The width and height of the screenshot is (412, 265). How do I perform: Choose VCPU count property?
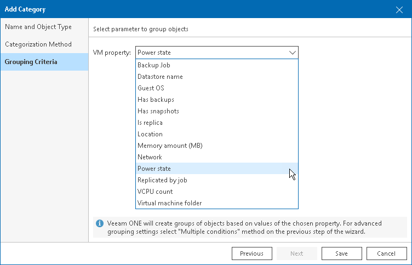(155, 192)
